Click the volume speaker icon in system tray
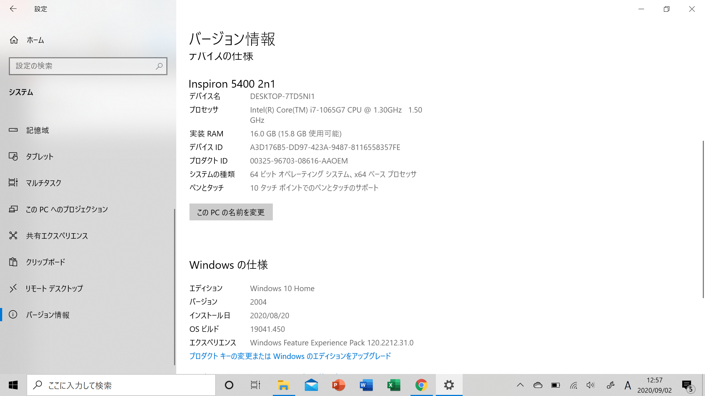The height and width of the screenshot is (396, 705). tap(590, 385)
